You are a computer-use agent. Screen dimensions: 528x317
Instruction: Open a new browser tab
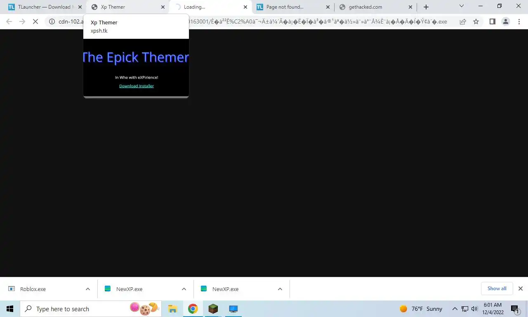(426, 7)
